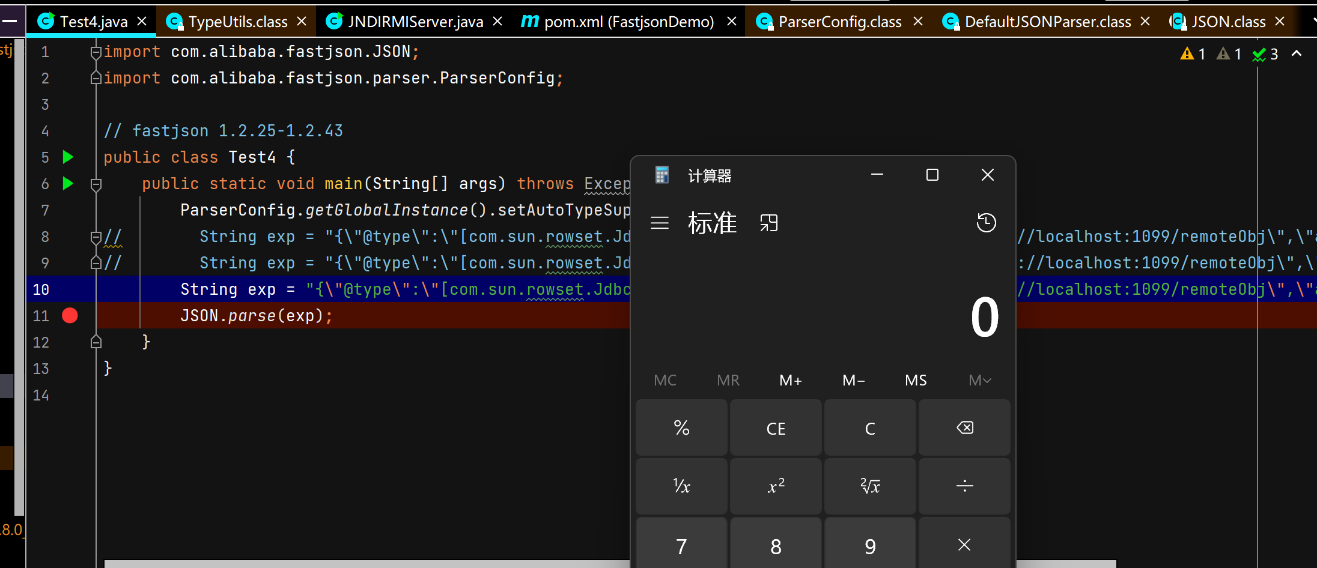Close the JSON.class tab
The width and height of the screenshot is (1317, 568).
point(1280,22)
